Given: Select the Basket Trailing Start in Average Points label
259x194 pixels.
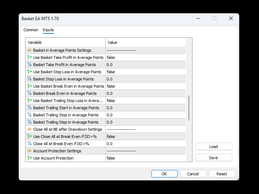Looking at the screenshot, I should [x=66, y=108].
